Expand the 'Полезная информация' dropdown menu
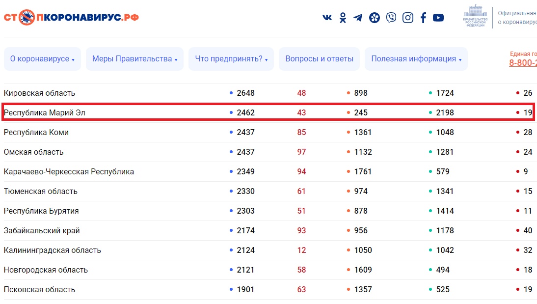Viewport: 537px width, 304px height. pos(416,59)
